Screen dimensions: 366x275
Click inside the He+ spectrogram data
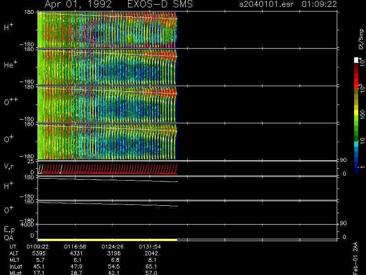click(x=108, y=67)
